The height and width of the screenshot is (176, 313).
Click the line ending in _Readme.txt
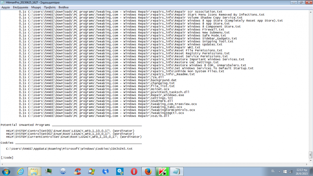tap(107, 74)
